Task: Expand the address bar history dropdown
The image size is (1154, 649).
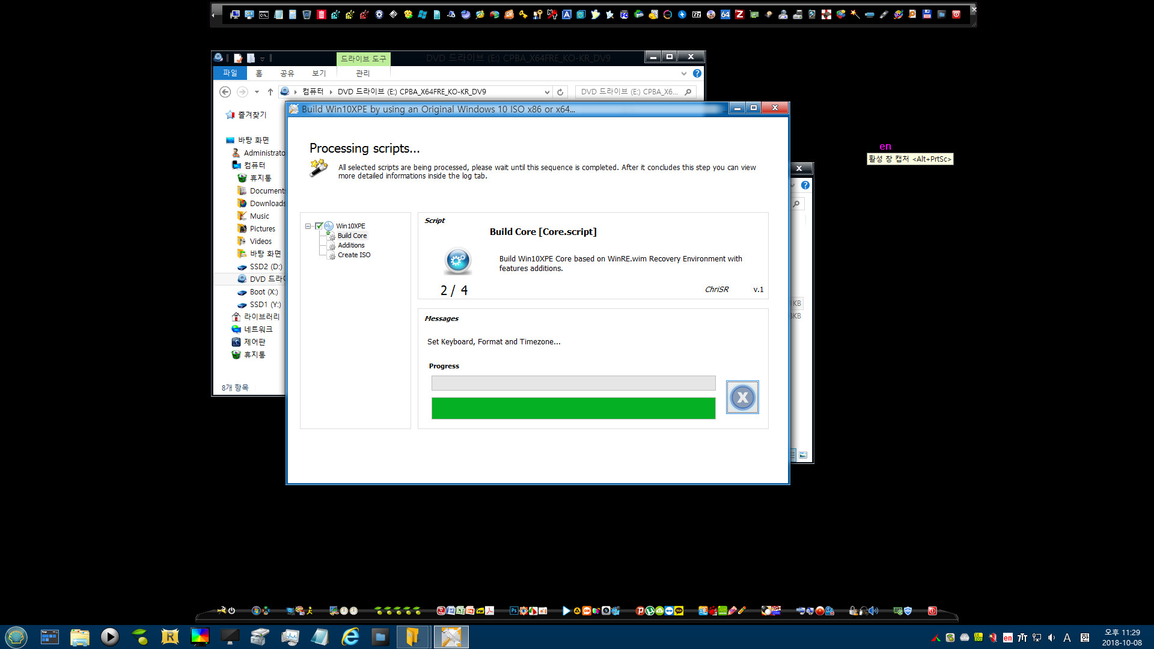Action: tap(547, 92)
